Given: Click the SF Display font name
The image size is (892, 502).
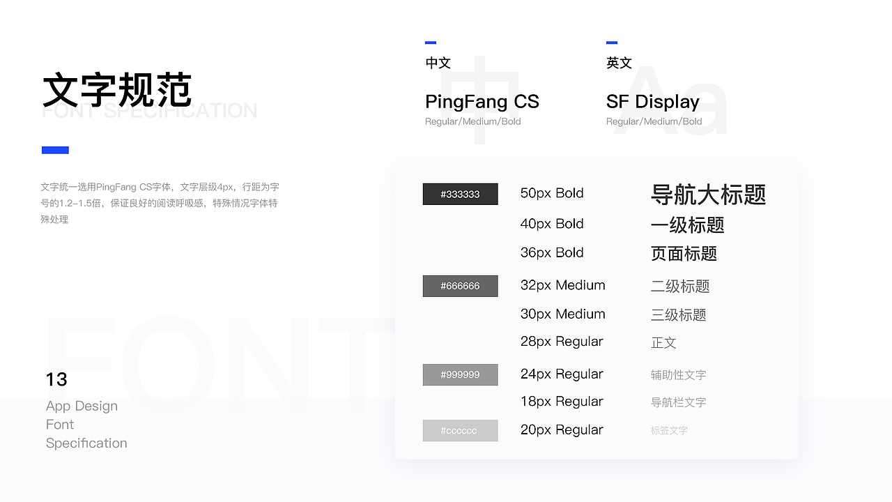Looking at the screenshot, I should tap(653, 102).
